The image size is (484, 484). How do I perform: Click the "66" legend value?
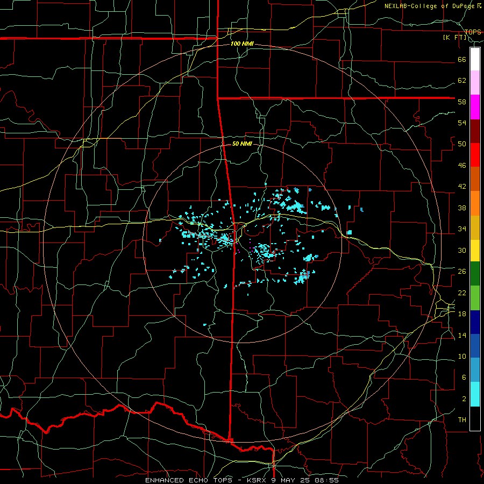pyautogui.click(x=462, y=59)
